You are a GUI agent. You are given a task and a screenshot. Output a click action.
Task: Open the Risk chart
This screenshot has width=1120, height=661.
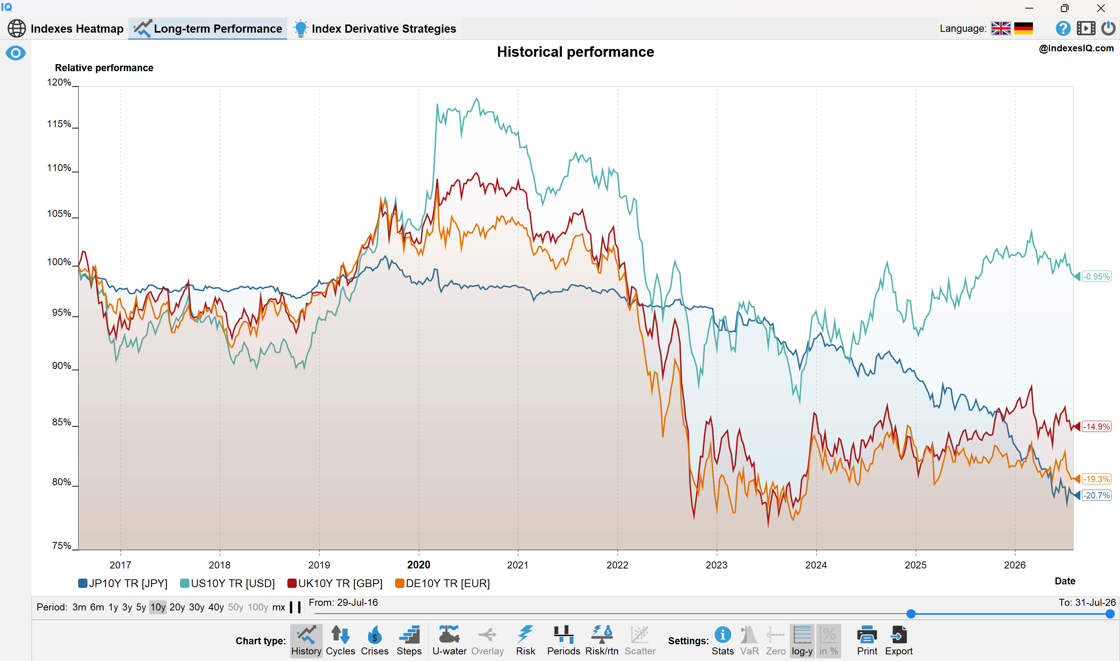coord(525,640)
